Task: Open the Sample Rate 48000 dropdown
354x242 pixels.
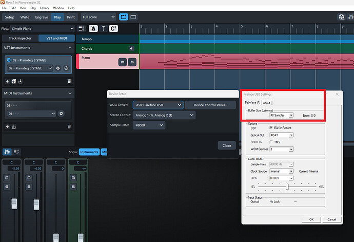Action: (149, 125)
